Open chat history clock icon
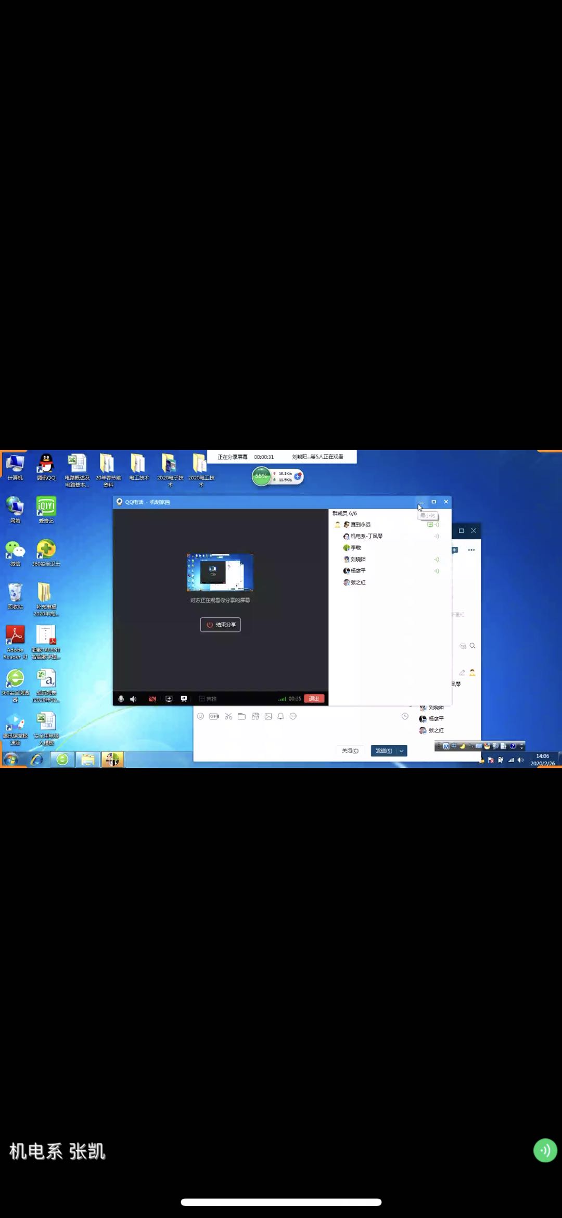This screenshot has width=562, height=1218. pos(405,716)
